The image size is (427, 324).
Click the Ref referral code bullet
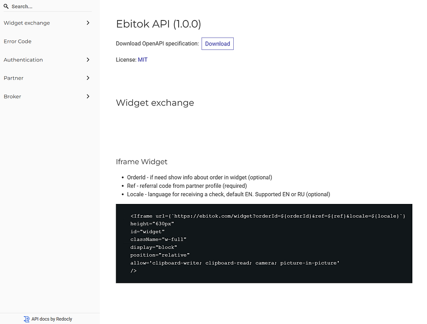[x=187, y=186]
